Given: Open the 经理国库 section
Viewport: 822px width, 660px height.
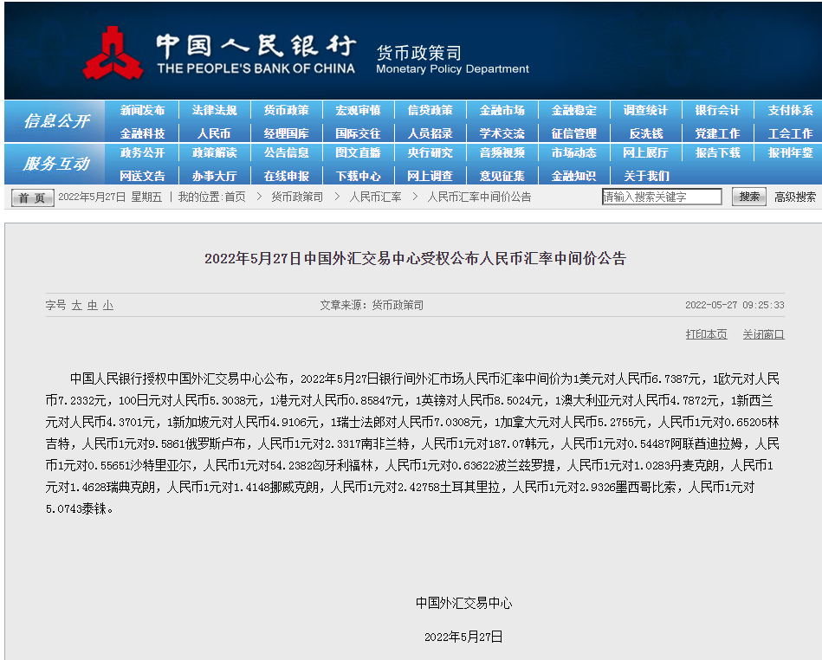Looking at the screenshot, I should (x=286, y=133).
